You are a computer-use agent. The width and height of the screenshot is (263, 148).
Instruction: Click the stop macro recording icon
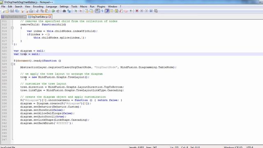tap(141, 11)
